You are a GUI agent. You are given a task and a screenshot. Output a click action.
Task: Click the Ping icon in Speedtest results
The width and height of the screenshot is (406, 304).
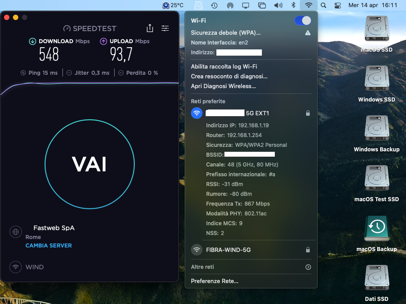click(x=23, y=73)
